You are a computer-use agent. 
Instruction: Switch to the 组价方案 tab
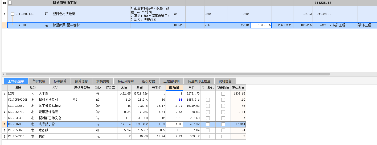(x=148, y=81)
